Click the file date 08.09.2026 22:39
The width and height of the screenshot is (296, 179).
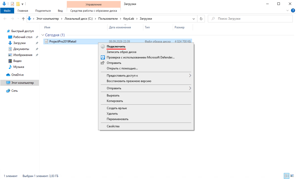coord(119,41)
